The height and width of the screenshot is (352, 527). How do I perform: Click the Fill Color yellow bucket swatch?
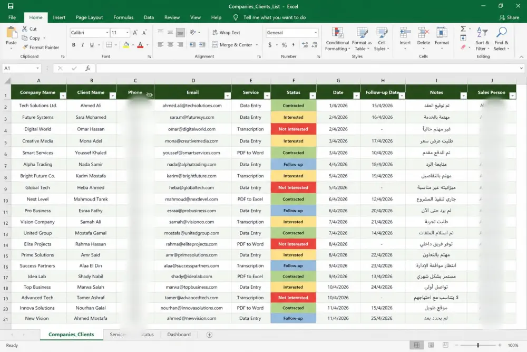(126, 45)
